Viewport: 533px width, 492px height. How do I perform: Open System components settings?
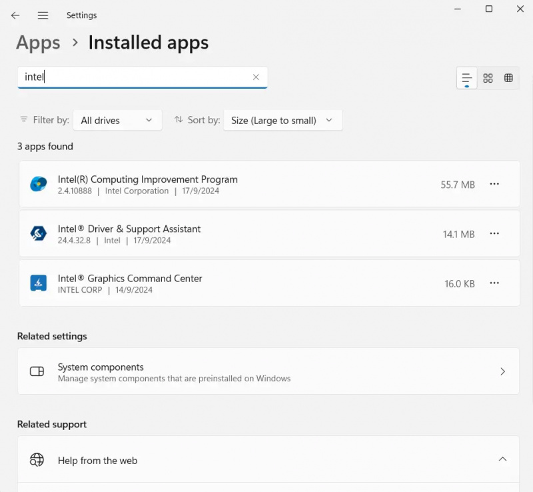coord(268,371)
